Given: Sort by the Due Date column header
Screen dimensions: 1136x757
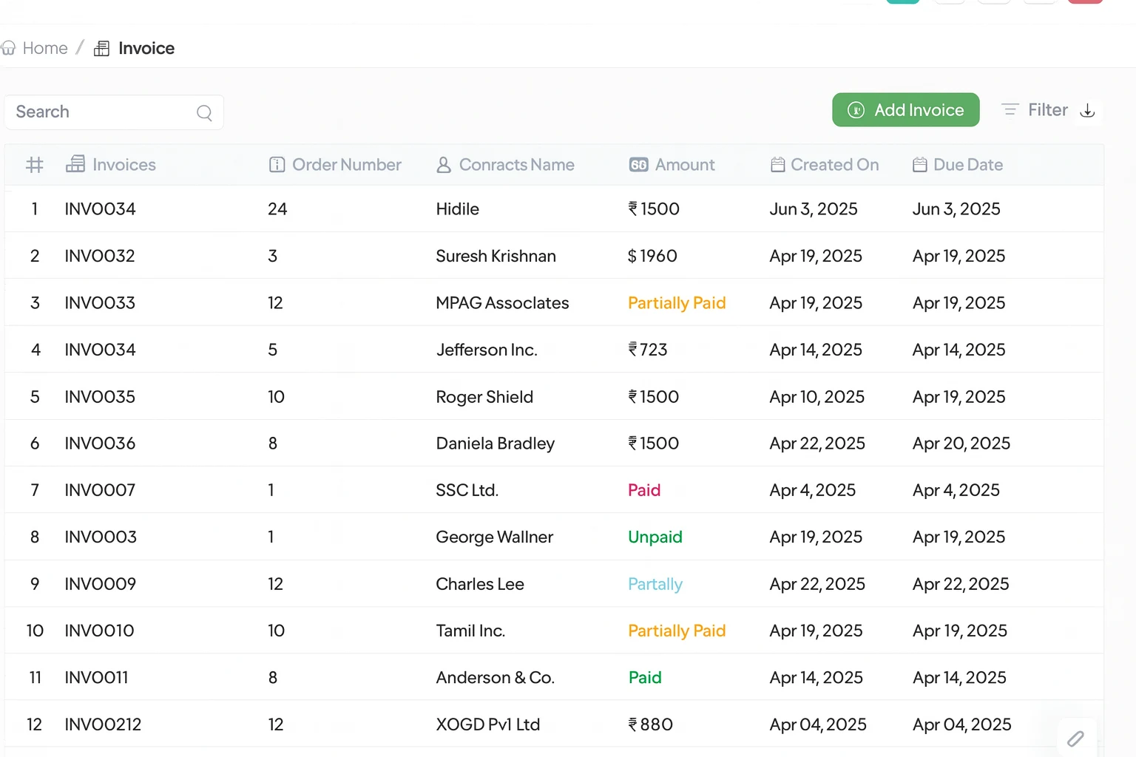Looking at the screenshot, I should pyautogui.click(x=967, y=165).
